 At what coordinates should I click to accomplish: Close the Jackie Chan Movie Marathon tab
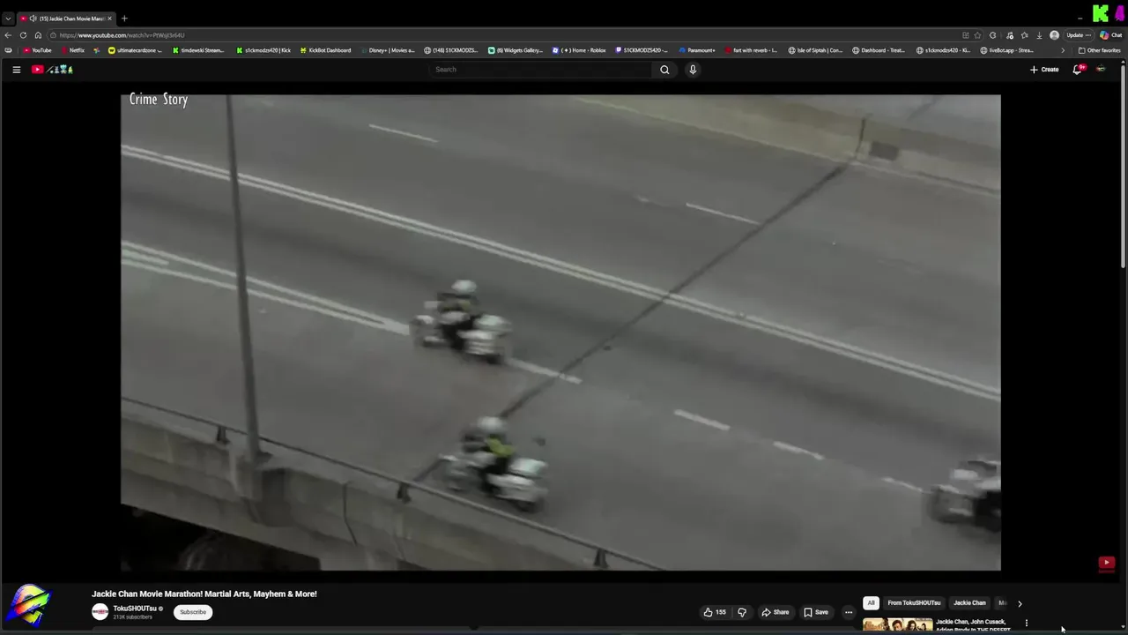pos(110,19)
